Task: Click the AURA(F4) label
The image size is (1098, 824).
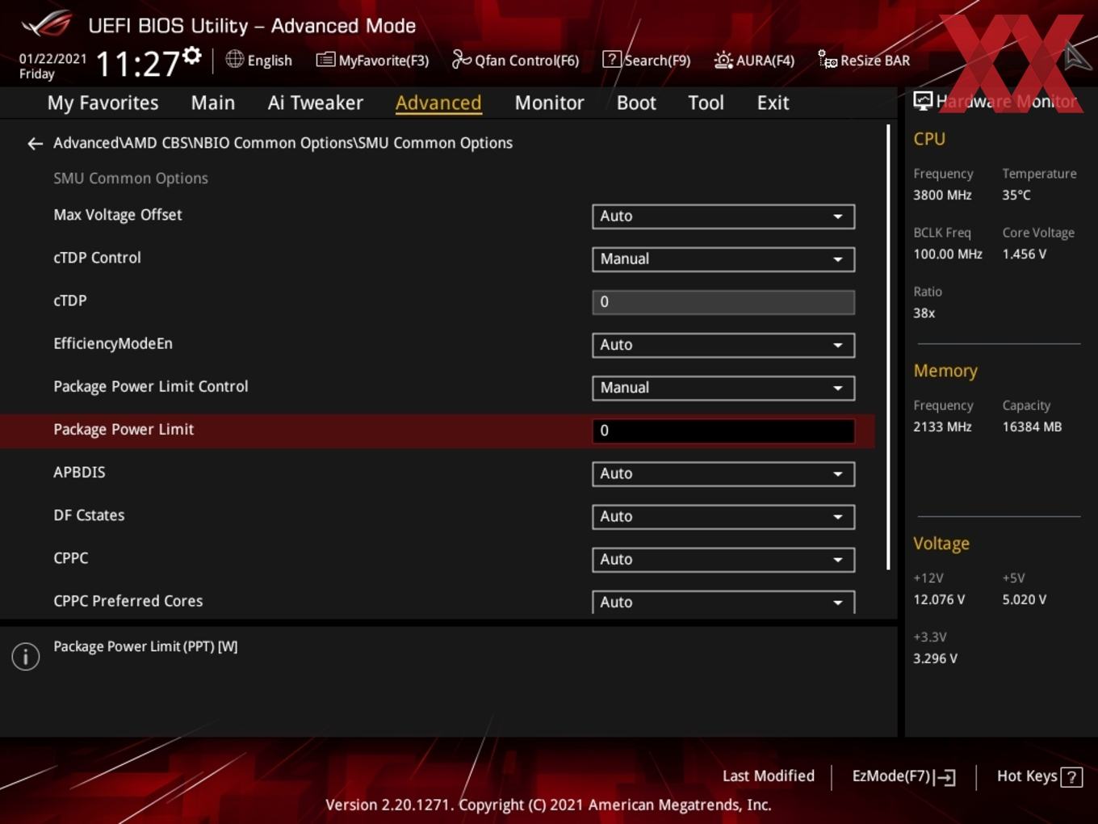Action: 765,61
